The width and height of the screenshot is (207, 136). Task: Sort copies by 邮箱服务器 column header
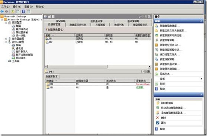point(90,81)
